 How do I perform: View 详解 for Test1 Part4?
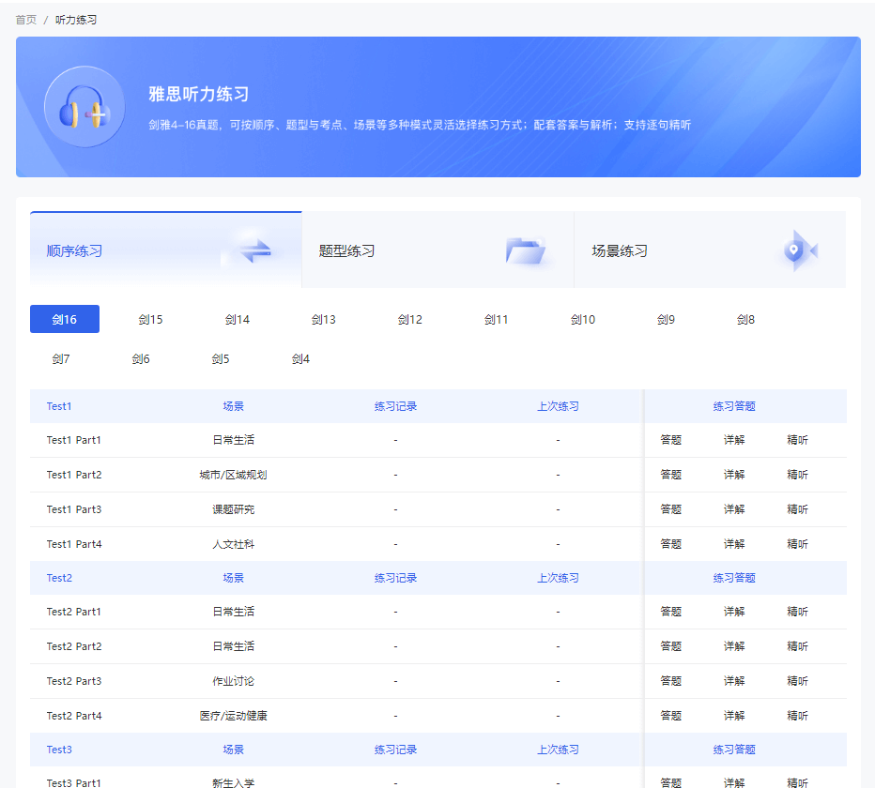[734, 544]
